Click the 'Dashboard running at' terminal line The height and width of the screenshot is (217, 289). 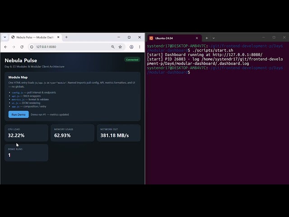(x=205, y=55)
